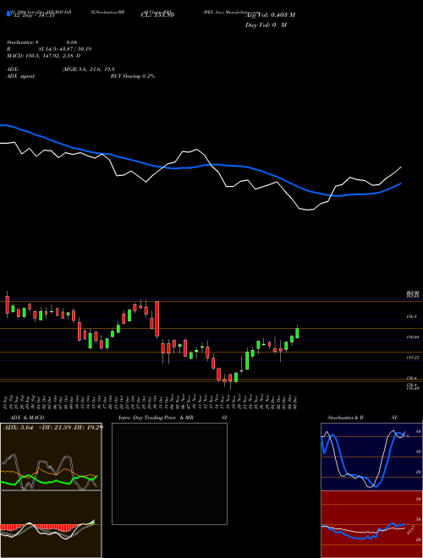This screenshot has height=558, width=423.
Task: Click the 'MACD: 150.5, 147.92, 2.58 D' line
Action: pos(43,56)
